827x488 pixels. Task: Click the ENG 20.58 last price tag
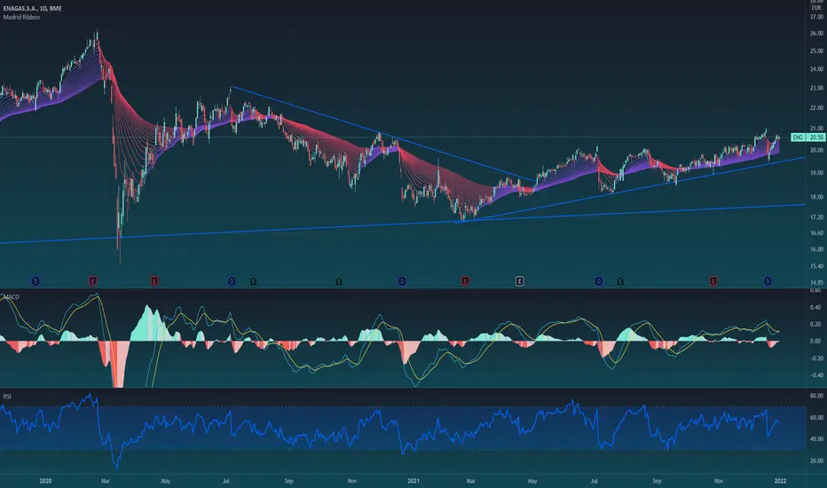coord(808,138)
